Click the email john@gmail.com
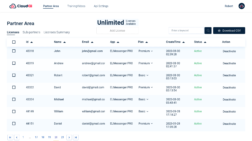This screenshot has width=252, height=141. pyautogui.click(x=92, y=51)
